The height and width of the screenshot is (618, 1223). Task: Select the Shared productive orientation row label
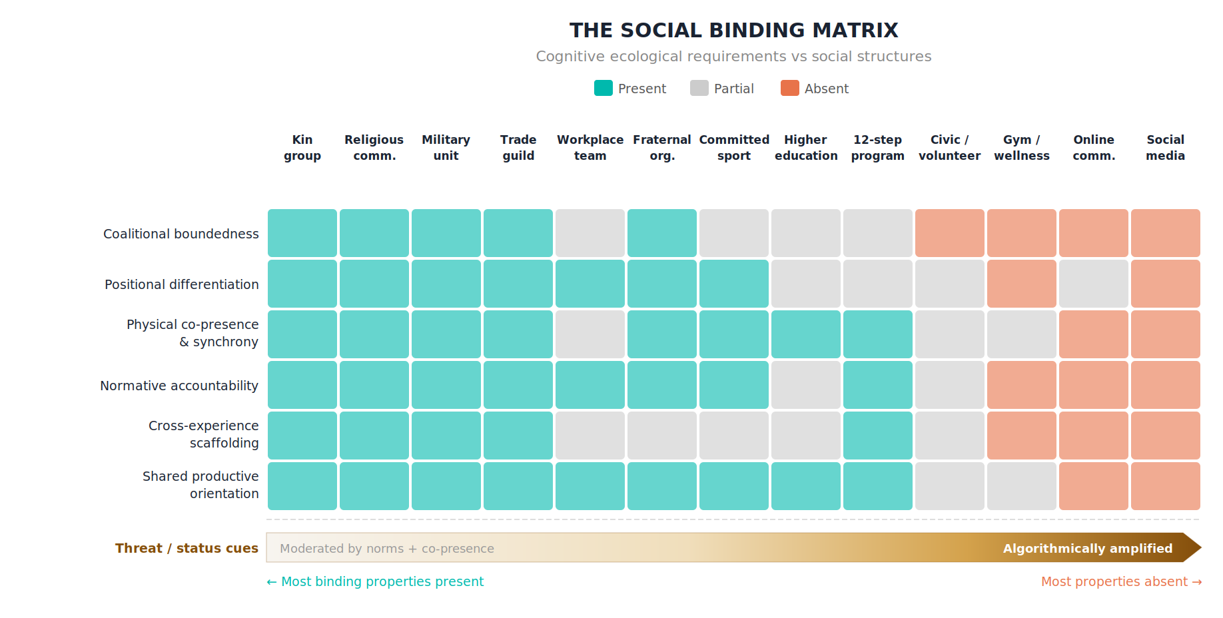pos(201,485)
